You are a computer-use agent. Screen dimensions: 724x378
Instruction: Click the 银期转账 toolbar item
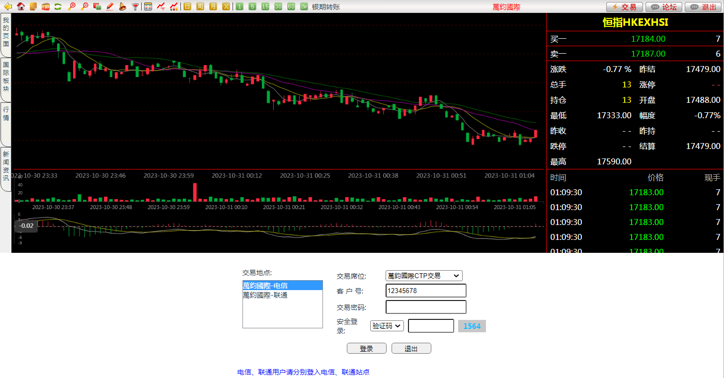coord(326,7)
